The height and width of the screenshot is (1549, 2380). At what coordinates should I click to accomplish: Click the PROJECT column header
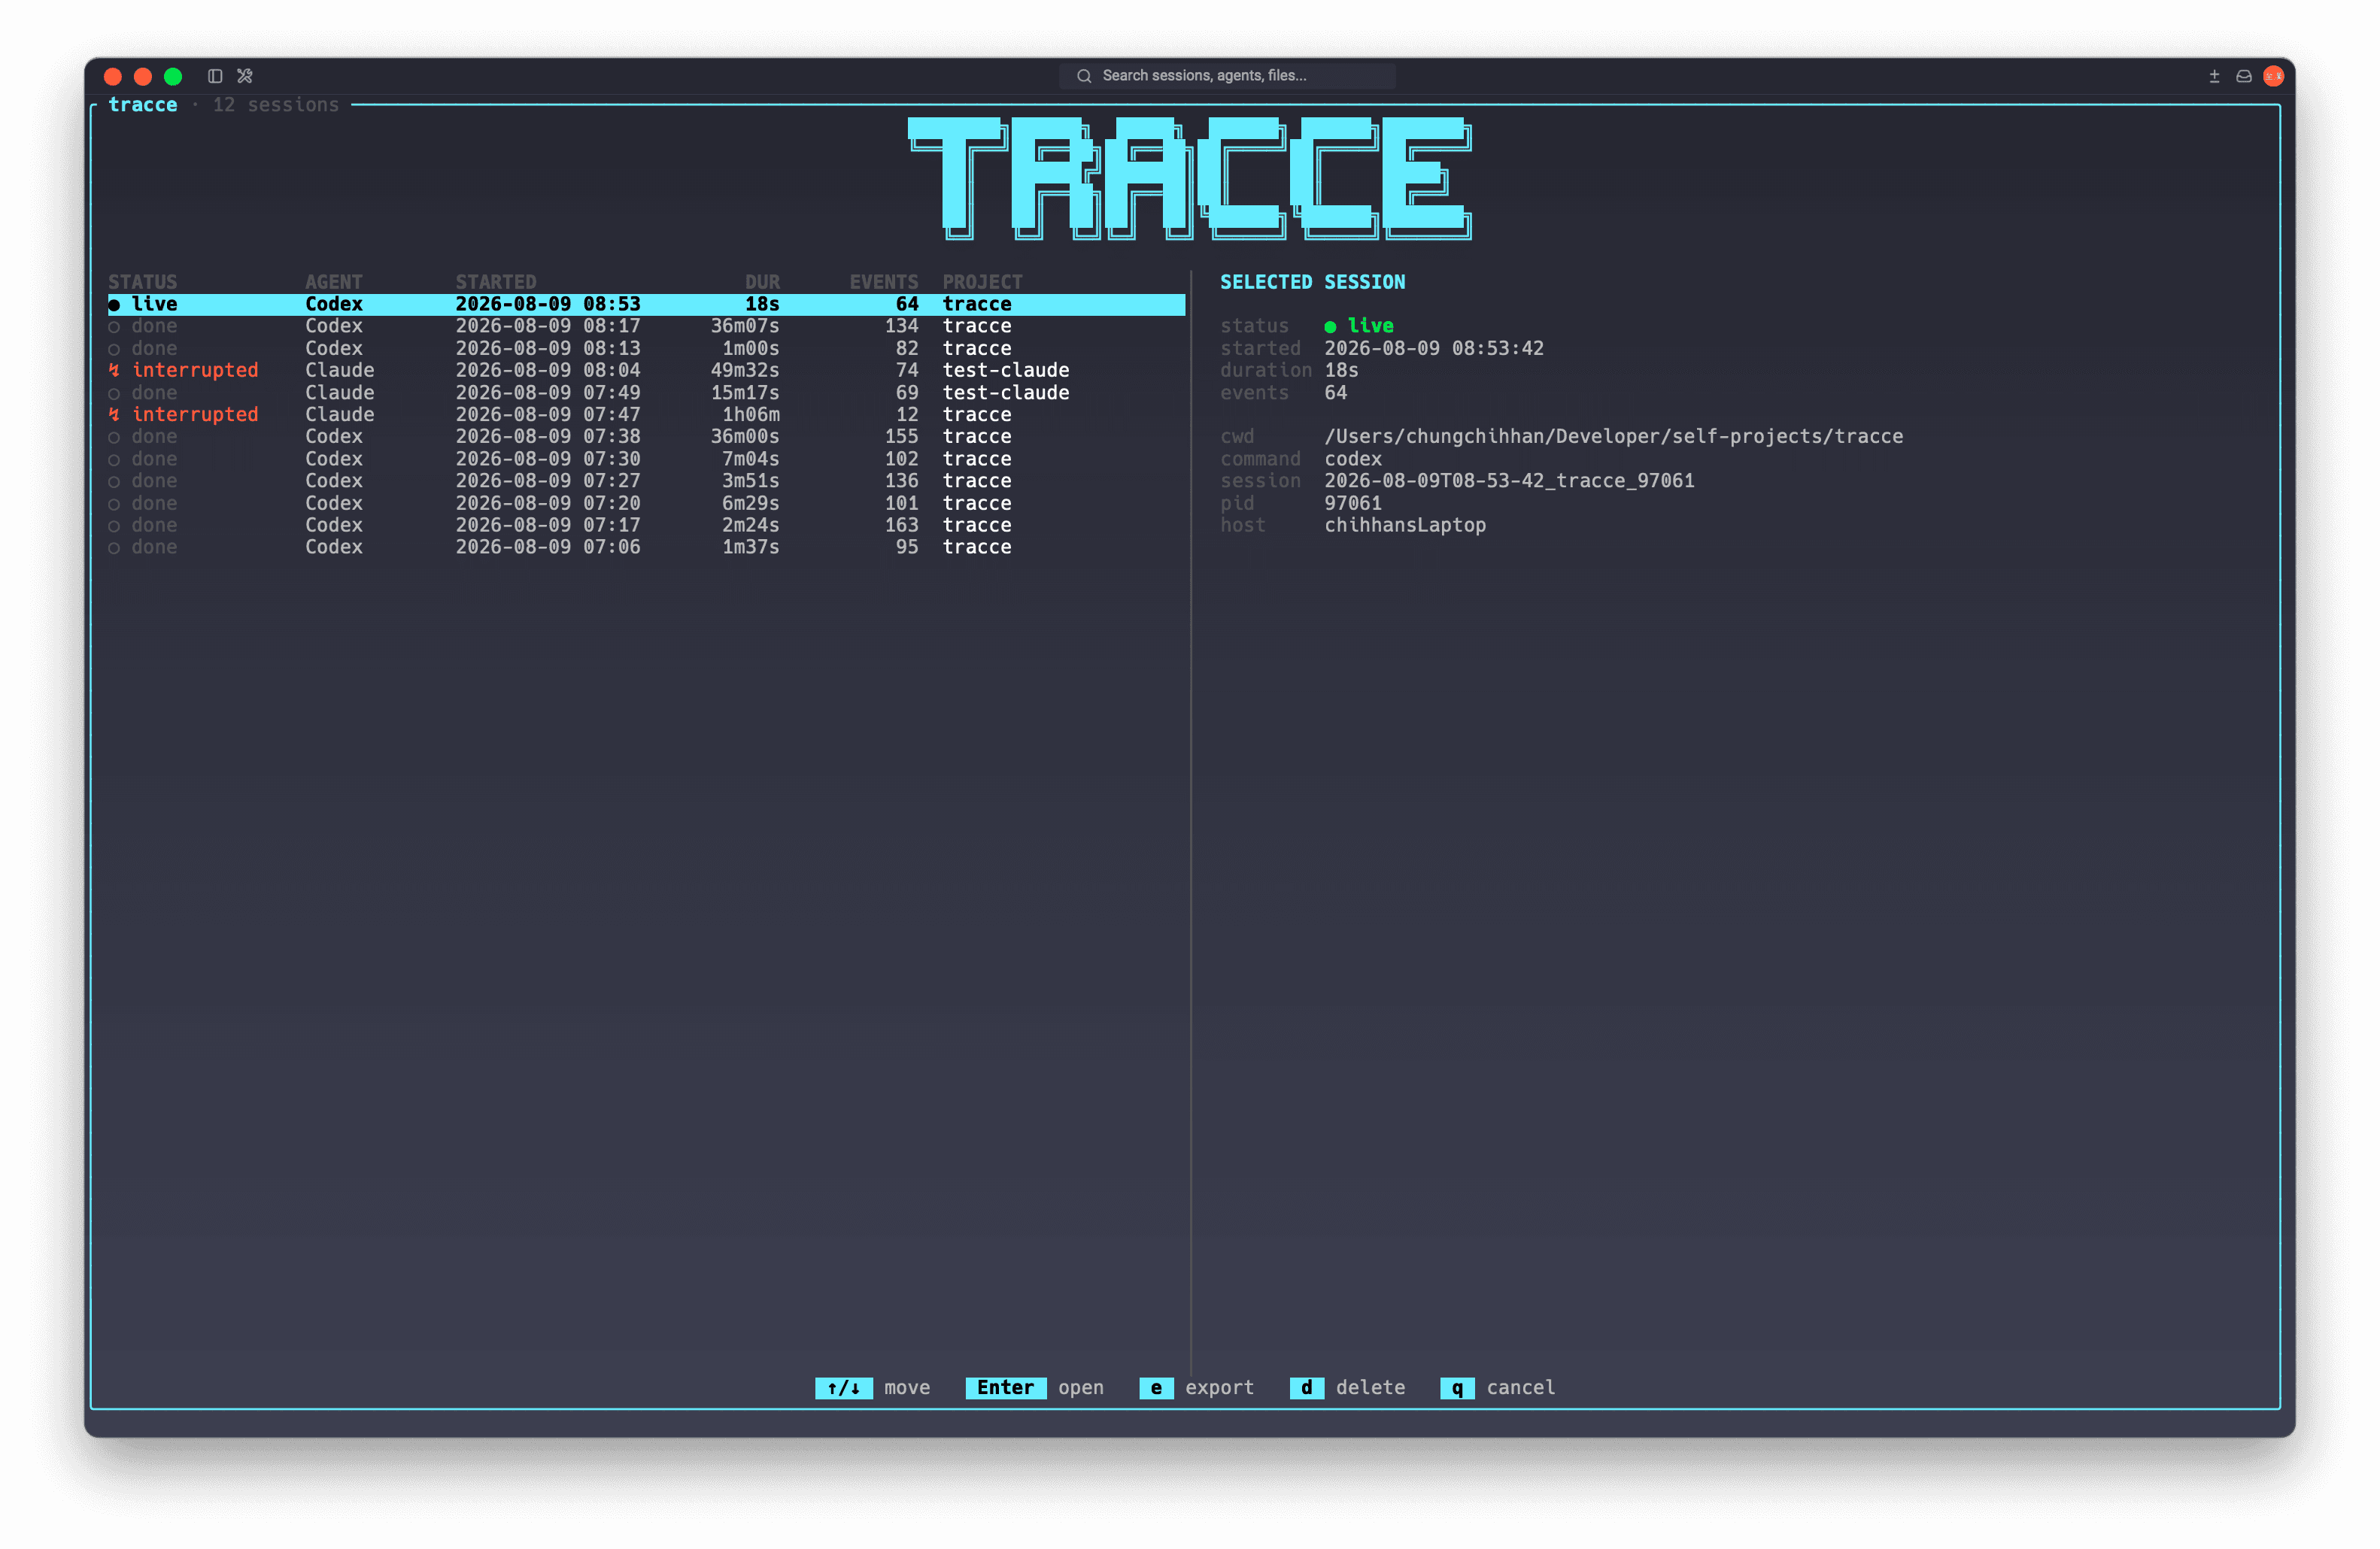click(x=982, y=282)
